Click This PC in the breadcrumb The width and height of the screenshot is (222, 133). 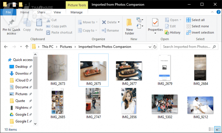pyautogui.click(x=48, y=47)
